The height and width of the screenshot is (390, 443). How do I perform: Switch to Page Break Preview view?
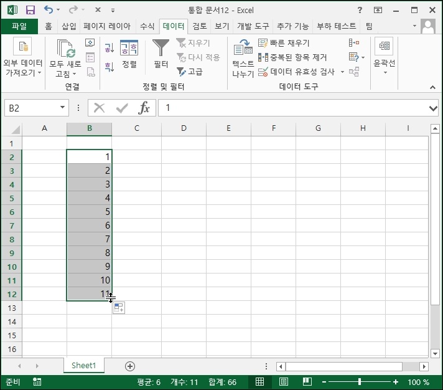click(307, 382)
